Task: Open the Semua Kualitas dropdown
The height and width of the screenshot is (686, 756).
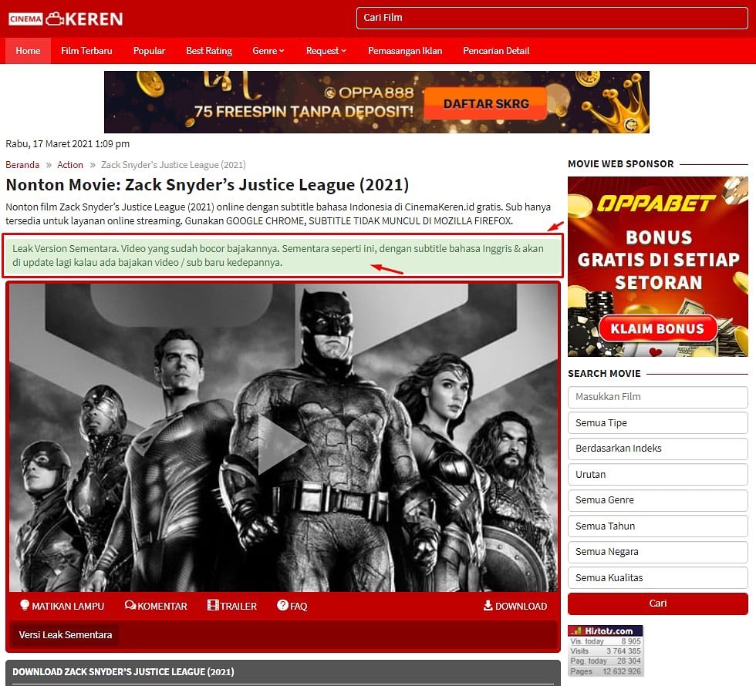Action: pyautogui.click(x=657, y=577)
